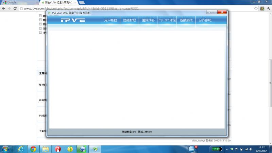This screenshot has height=153, width=272.
Task: Minimize the IPvE vLan window
Action: coord(209,12)
